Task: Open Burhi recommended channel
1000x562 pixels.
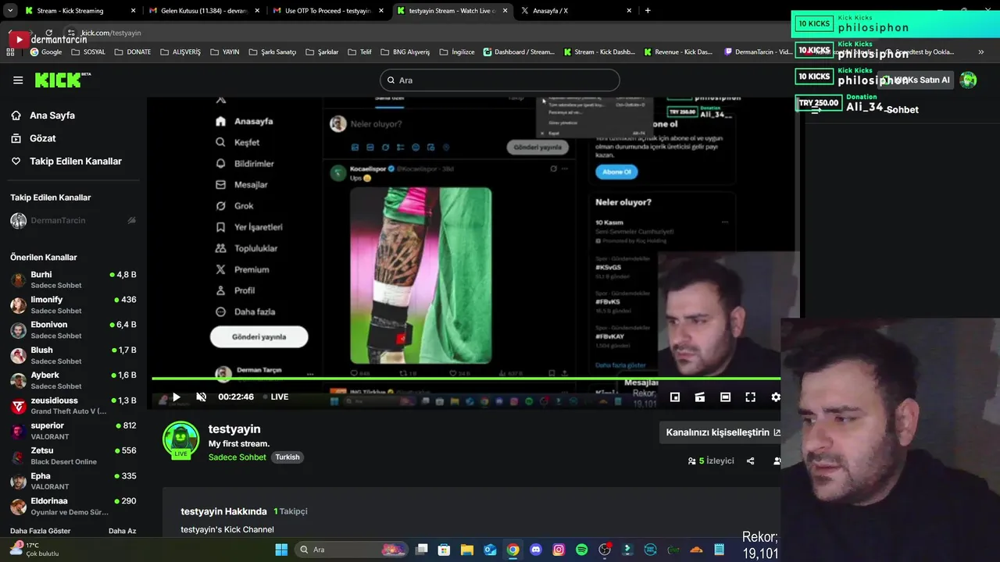Action: [73, 279]
